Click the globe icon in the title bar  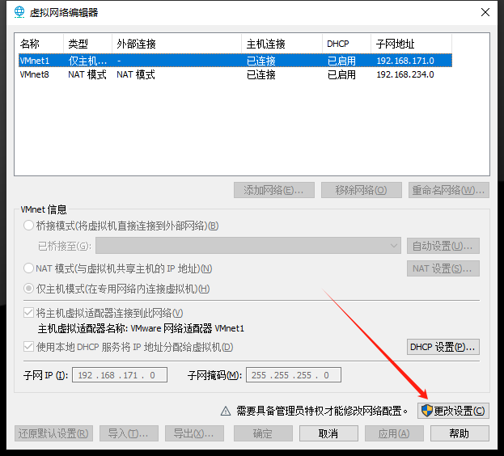coord(19,12)
